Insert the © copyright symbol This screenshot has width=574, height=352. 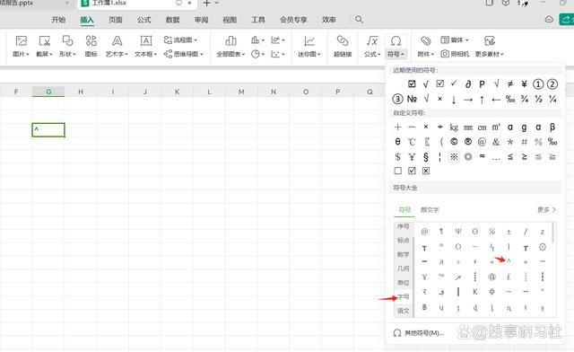(x=454, y=142)
